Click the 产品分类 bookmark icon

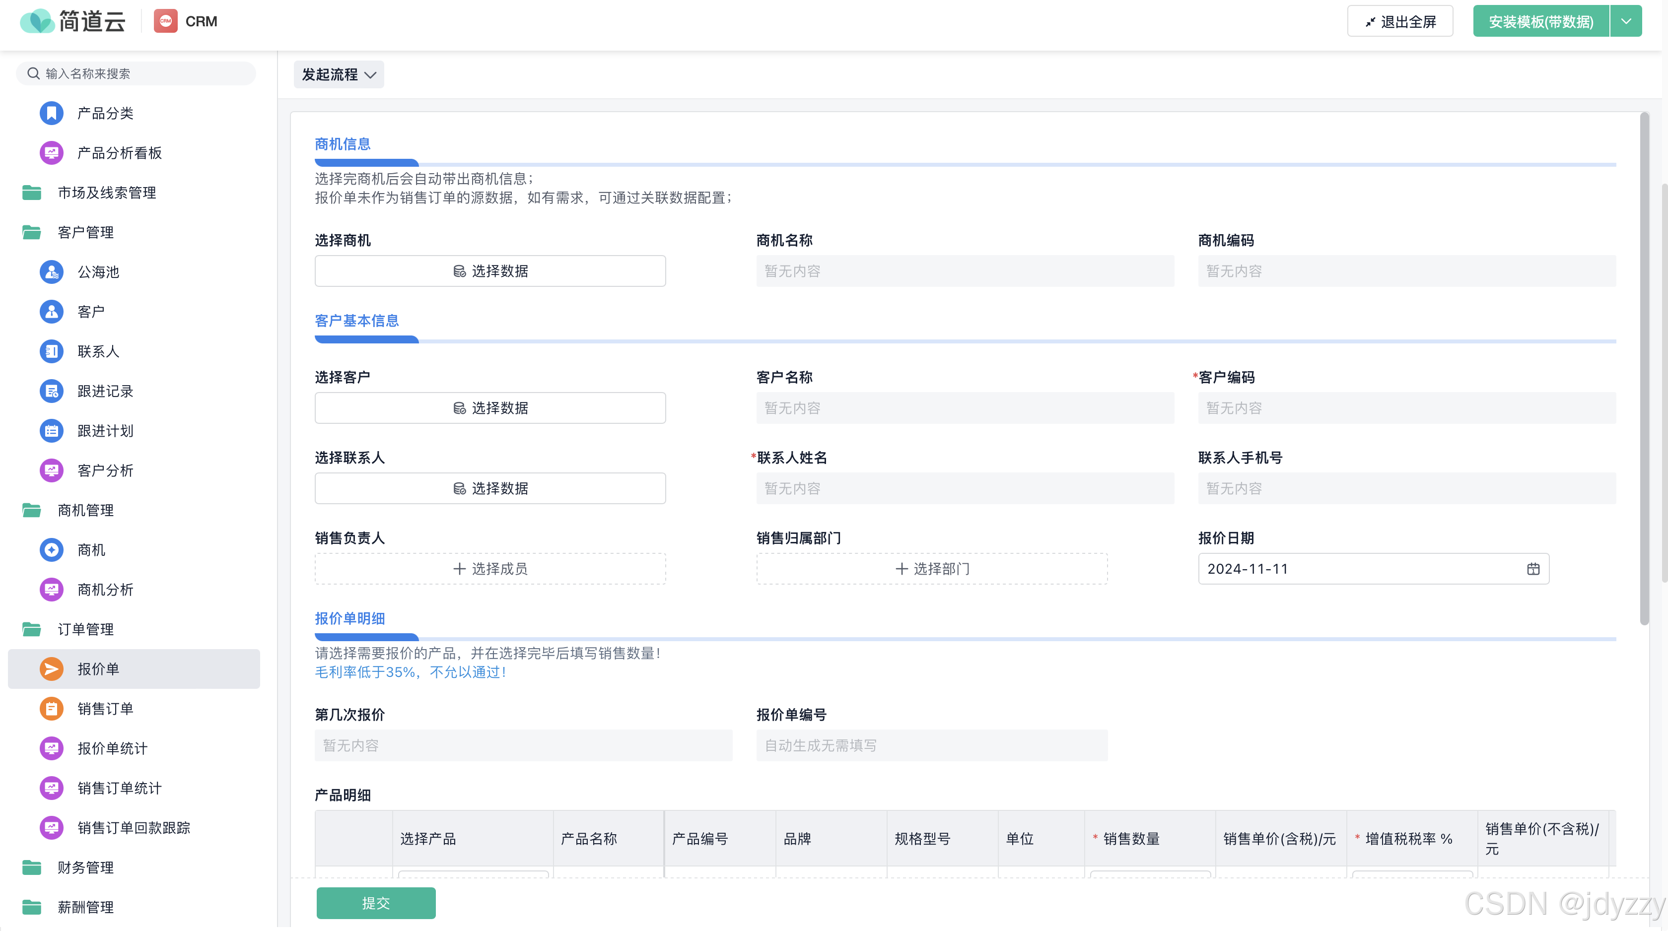pos(51,113)
